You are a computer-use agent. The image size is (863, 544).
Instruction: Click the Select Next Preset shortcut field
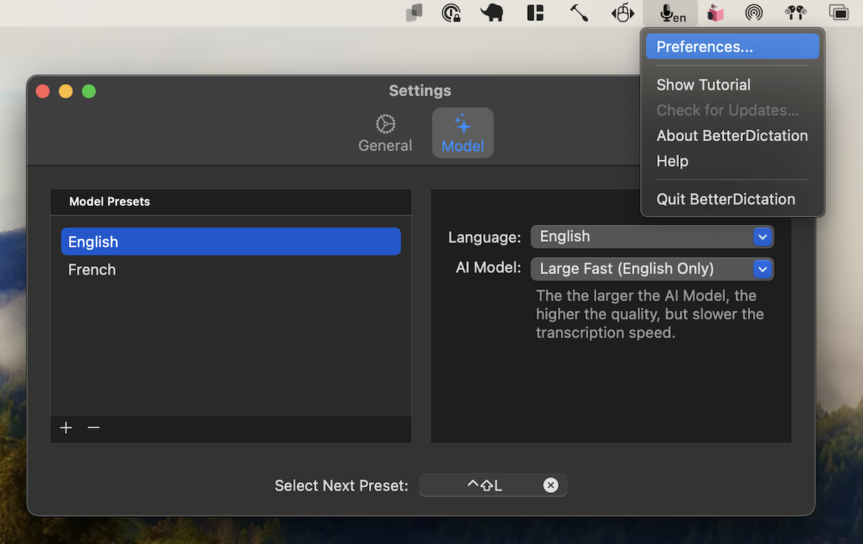pyautogui.click(x=493, y=486)
